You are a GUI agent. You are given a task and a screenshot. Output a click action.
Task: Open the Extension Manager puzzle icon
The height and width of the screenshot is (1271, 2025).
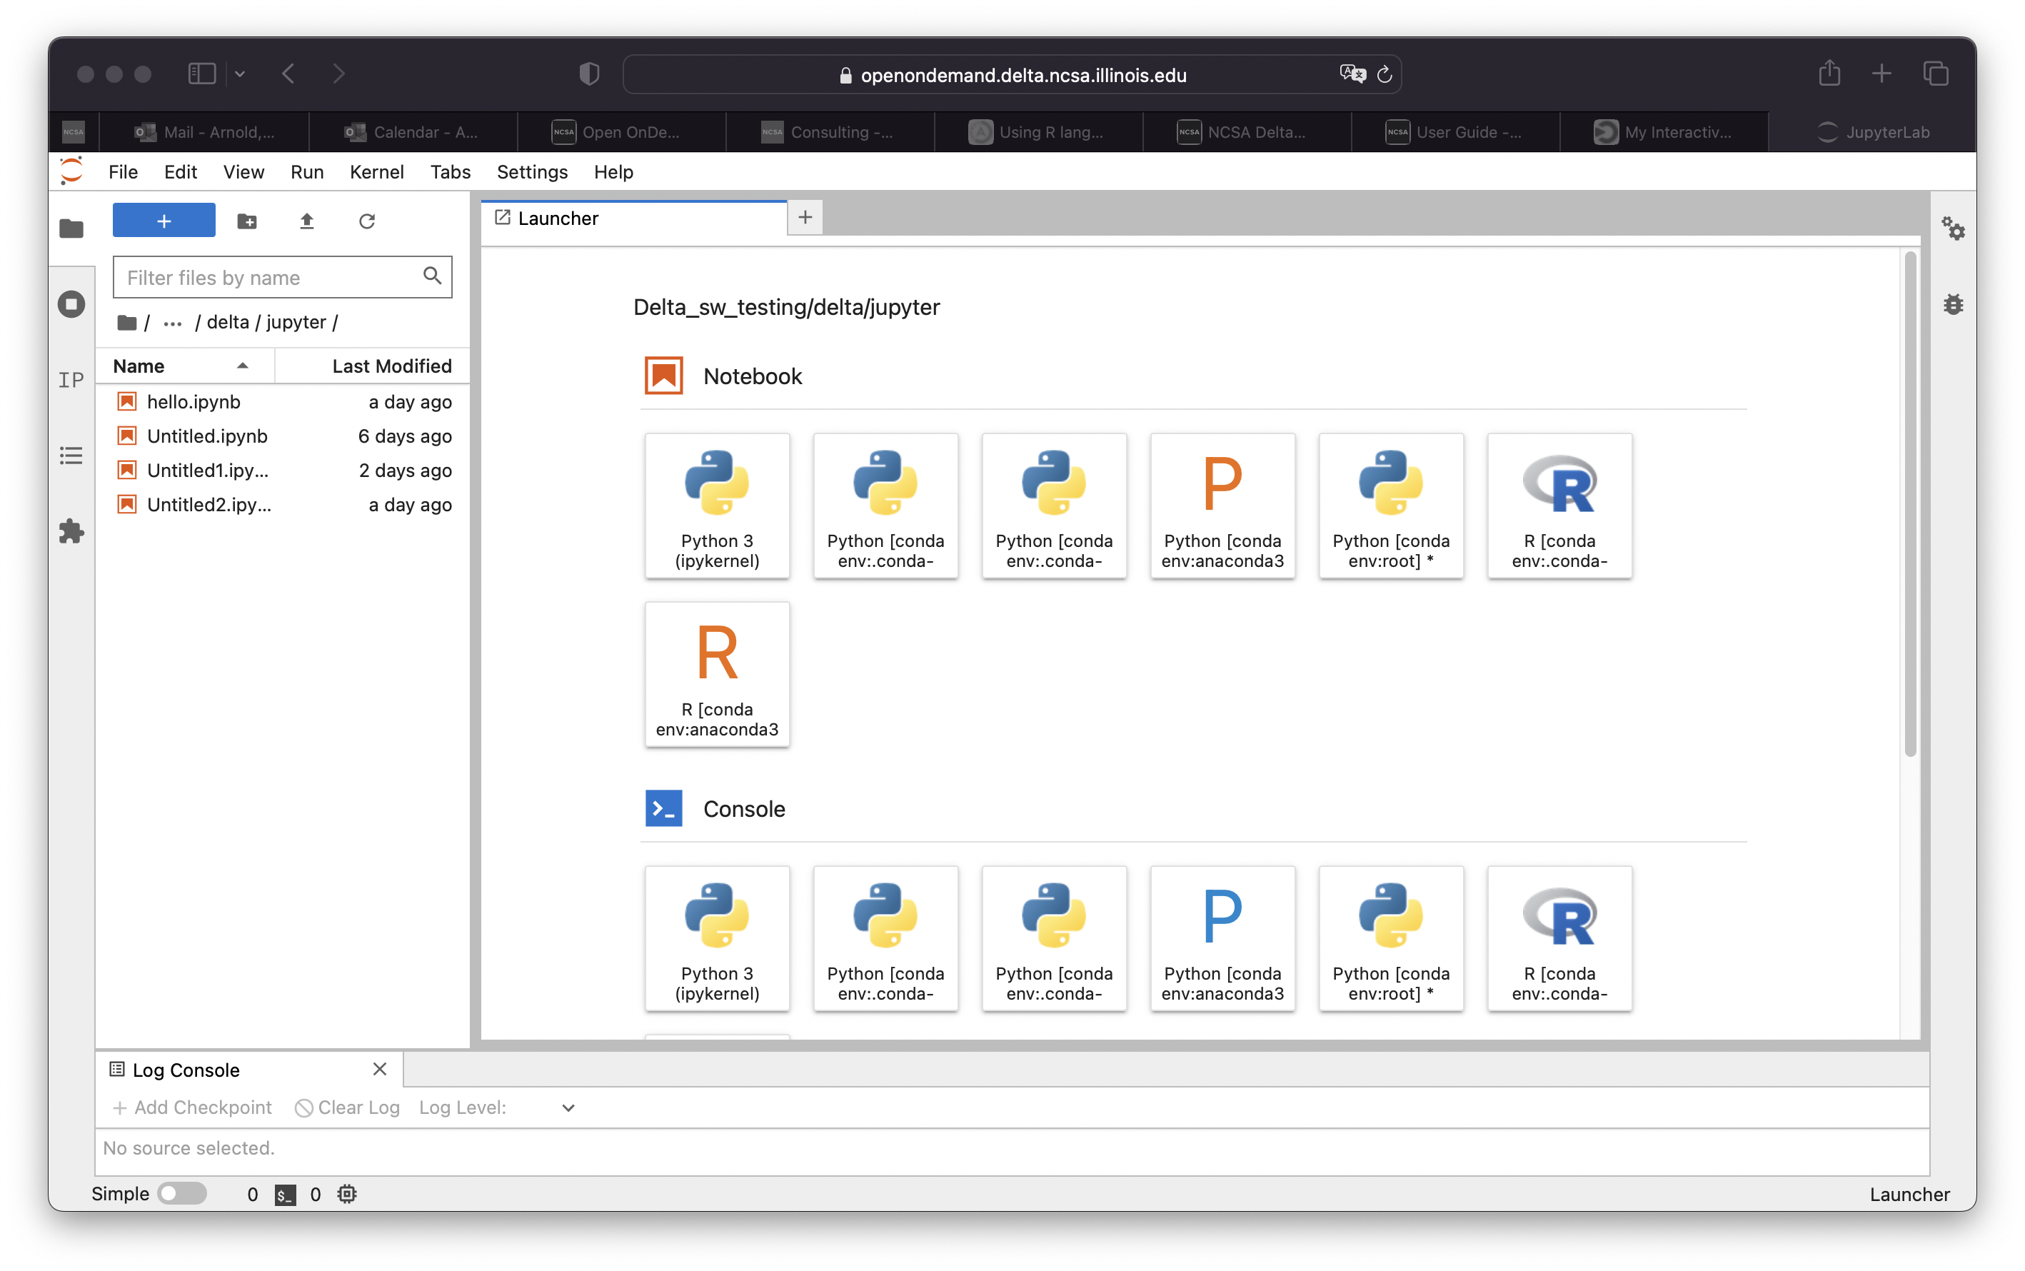tap(71, 531)
